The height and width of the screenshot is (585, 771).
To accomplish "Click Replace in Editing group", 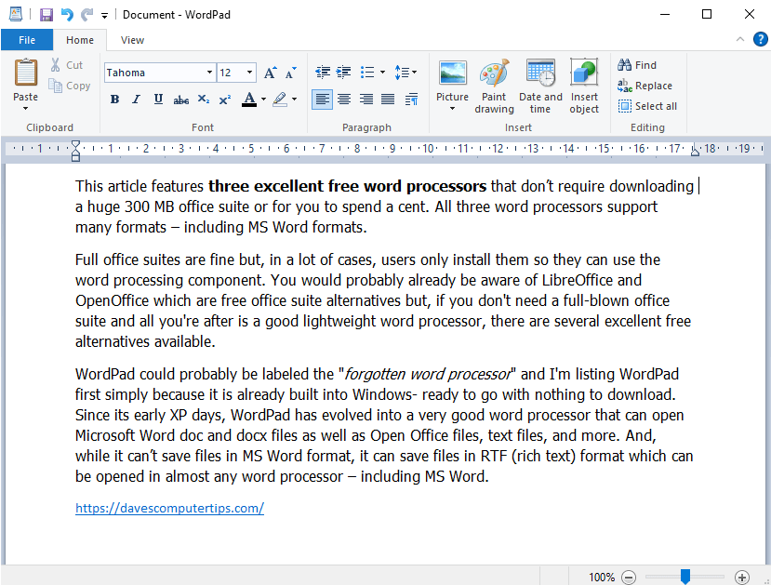I will click(645, 86).
